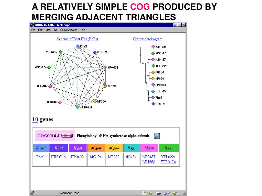Screen dimensions: 262x196
Task: Click the H.inf column header
Action: [x=59, y=148]
